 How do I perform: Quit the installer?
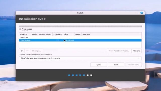(x=98, y=65)
